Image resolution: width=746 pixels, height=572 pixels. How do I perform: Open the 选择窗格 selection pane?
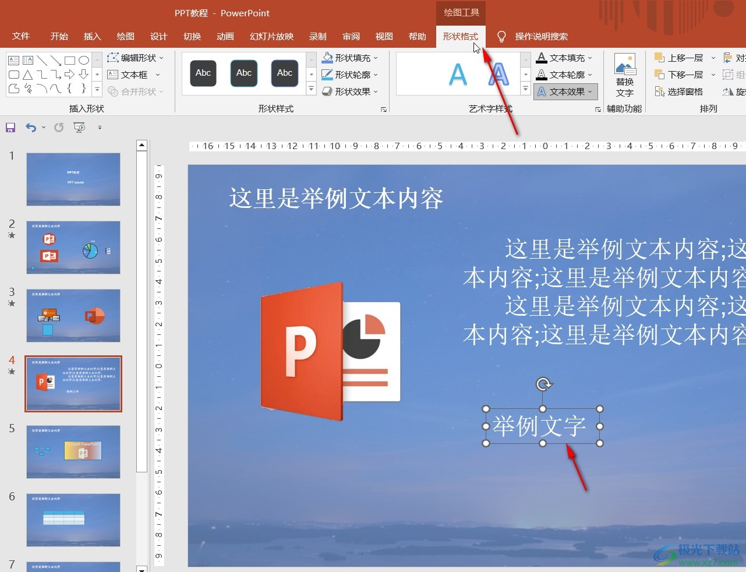(x=678, y=91)
